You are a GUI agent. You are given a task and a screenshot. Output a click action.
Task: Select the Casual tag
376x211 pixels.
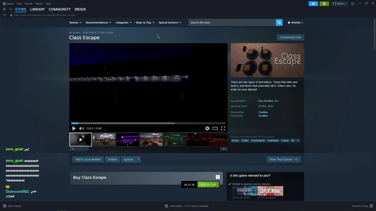285,141
